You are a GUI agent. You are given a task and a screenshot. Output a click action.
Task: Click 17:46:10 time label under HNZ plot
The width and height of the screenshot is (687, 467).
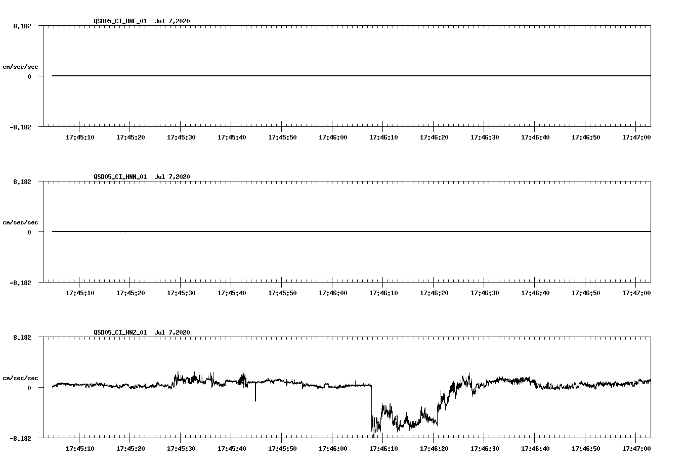coord(383,449)
